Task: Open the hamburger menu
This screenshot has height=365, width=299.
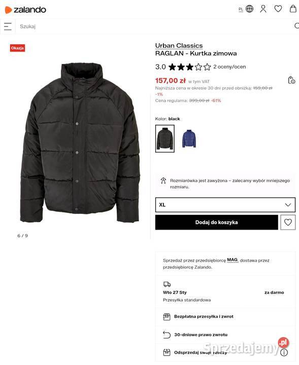Action: pyautogui.click(x=8, y=26)
